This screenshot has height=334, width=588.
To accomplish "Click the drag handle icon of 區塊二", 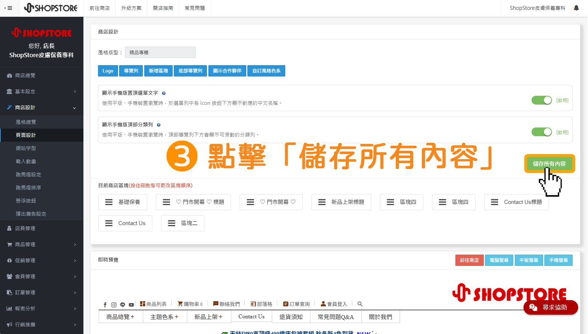I will [172, 223].
